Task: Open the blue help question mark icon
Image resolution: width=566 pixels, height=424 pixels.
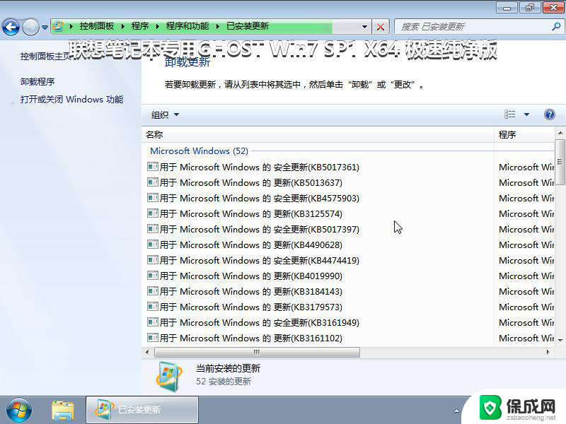Action: pos(550,114)
